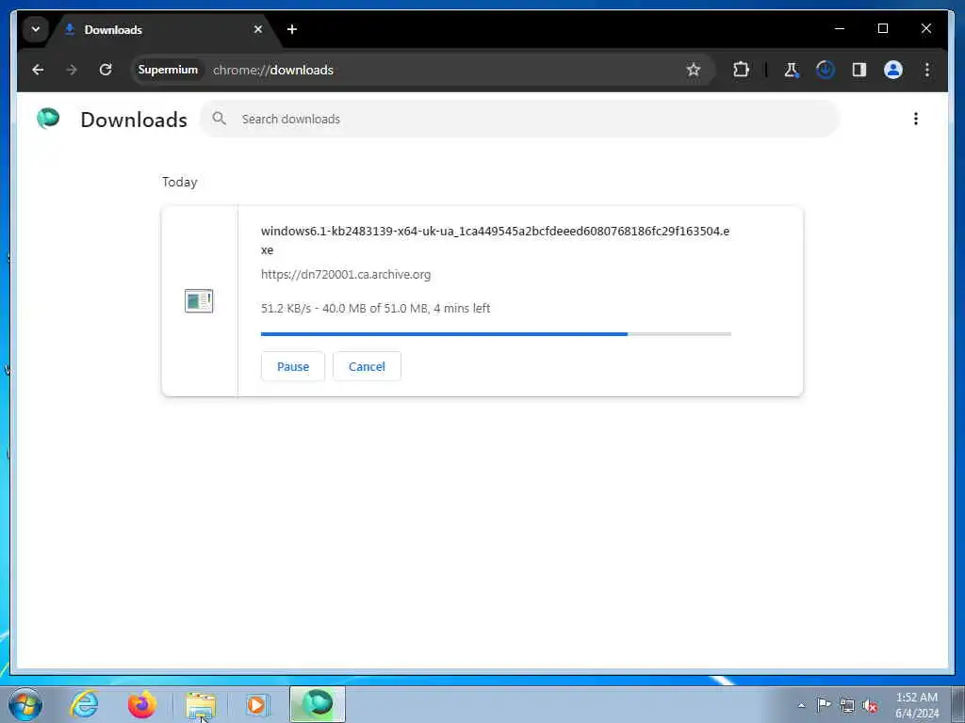This screenshot has height=723, width=965.
Task: Open the Chrome Labs flask icon
Action: 792,70
